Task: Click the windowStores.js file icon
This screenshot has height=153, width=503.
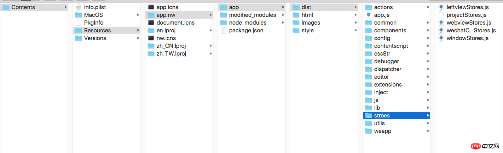Action: click(x=441, y=38)
